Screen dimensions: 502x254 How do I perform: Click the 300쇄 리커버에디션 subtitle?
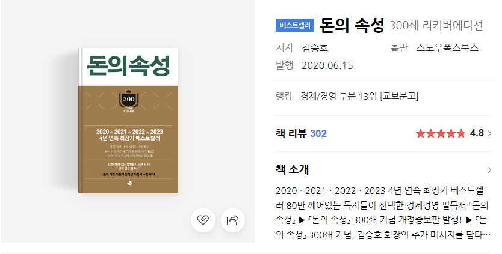436,26
